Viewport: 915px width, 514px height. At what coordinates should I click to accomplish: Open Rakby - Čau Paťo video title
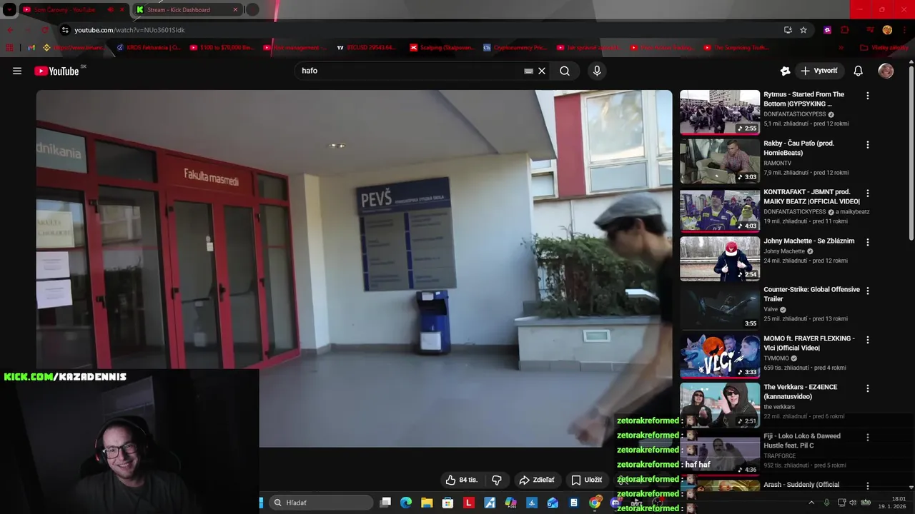coord(798,148)
